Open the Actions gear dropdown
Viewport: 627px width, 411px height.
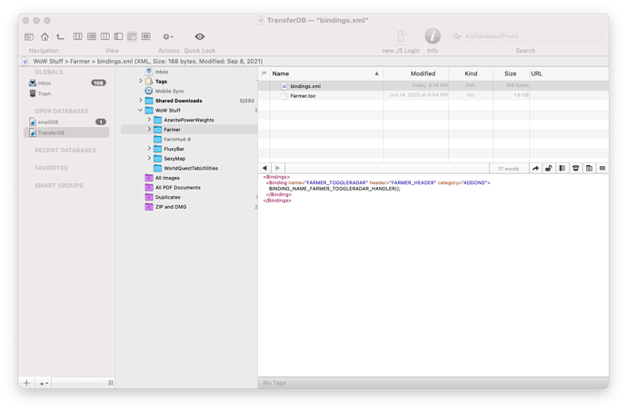(x=168, y=36)
